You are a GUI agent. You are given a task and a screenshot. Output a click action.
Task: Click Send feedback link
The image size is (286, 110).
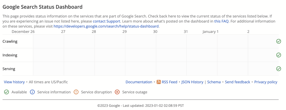(x=237, y=82)
